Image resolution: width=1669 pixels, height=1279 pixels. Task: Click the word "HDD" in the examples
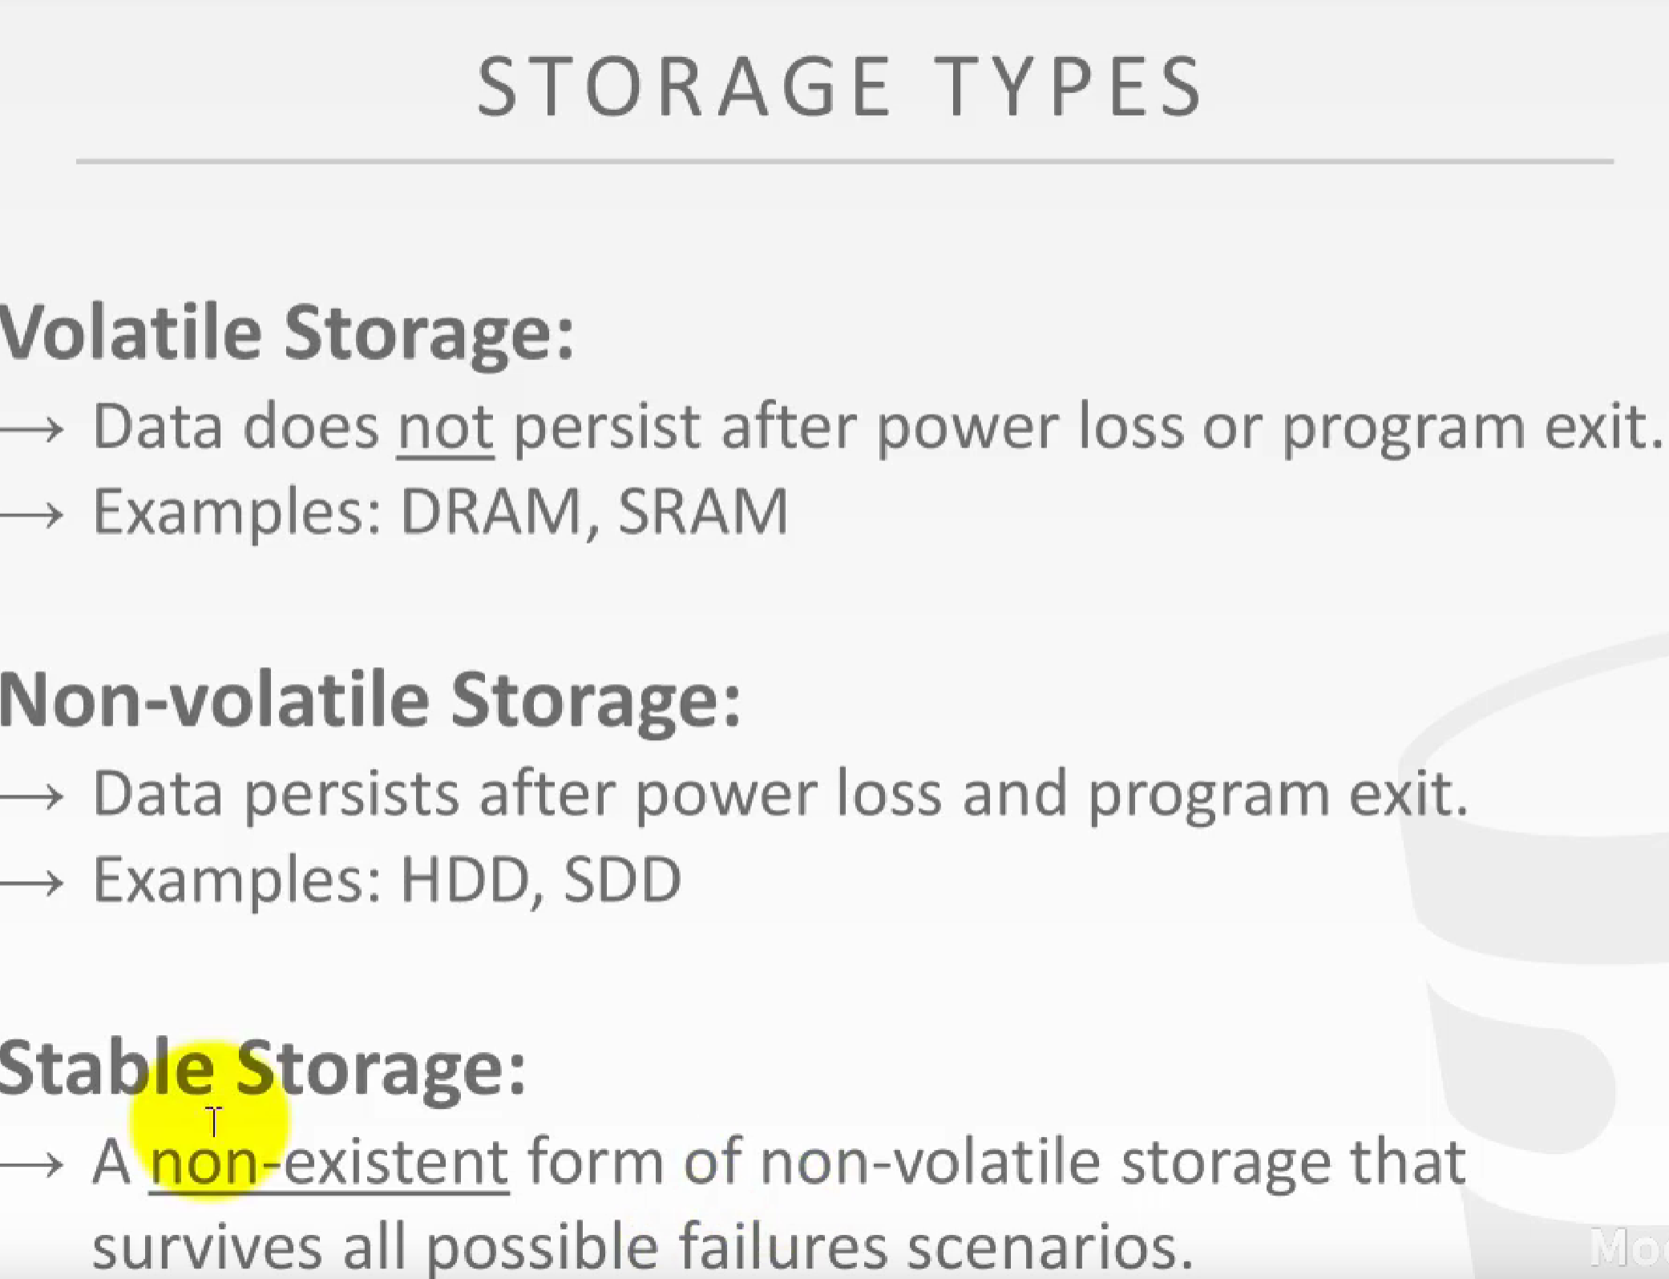tap(465, 880)
